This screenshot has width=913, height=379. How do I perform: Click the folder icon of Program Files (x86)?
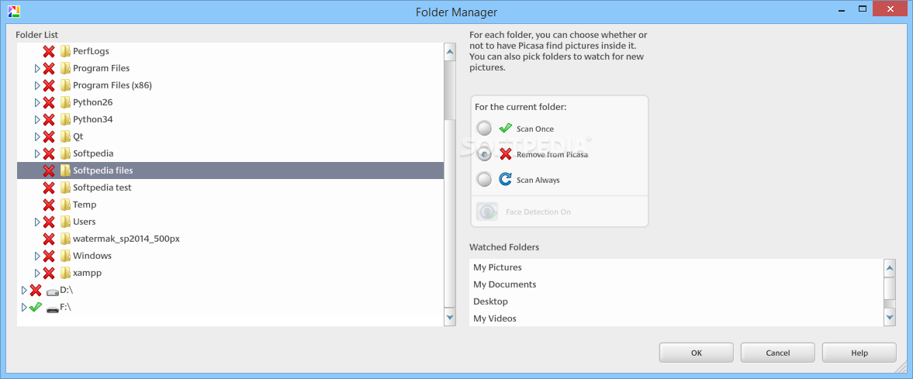65,85
